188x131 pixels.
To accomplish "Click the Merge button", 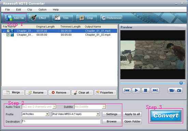I will [13, 93].
